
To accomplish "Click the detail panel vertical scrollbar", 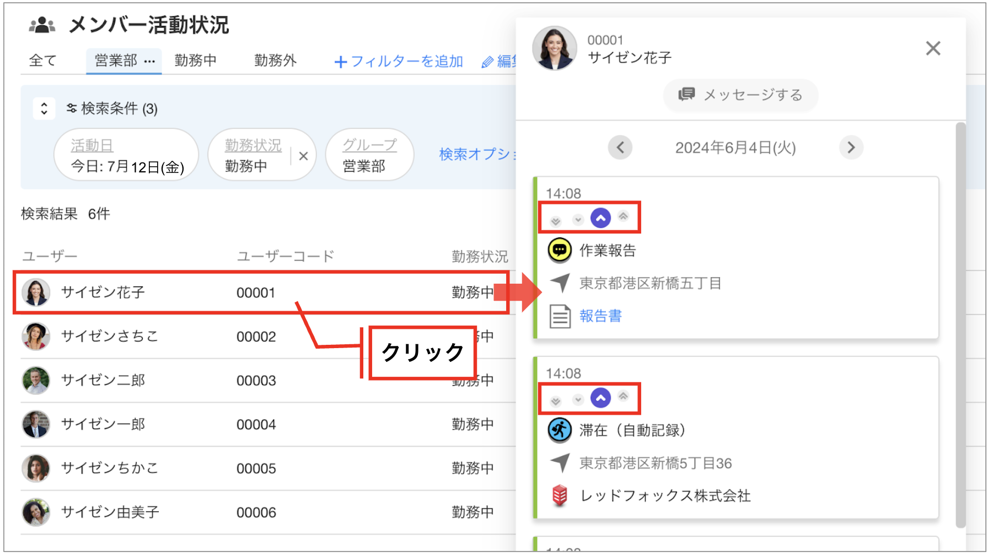I will click(960, 325).
